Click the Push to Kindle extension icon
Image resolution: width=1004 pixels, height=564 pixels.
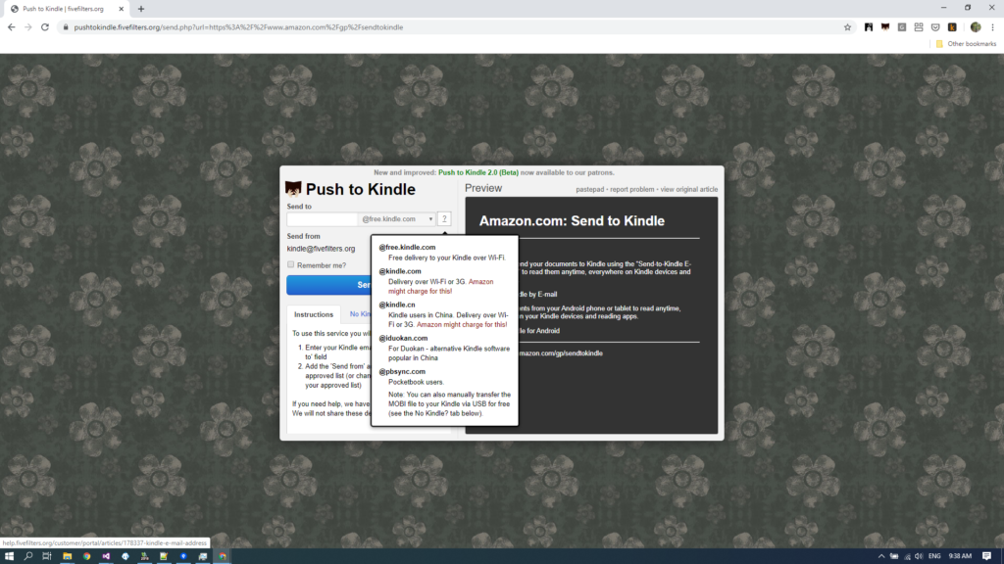[885, 27]
